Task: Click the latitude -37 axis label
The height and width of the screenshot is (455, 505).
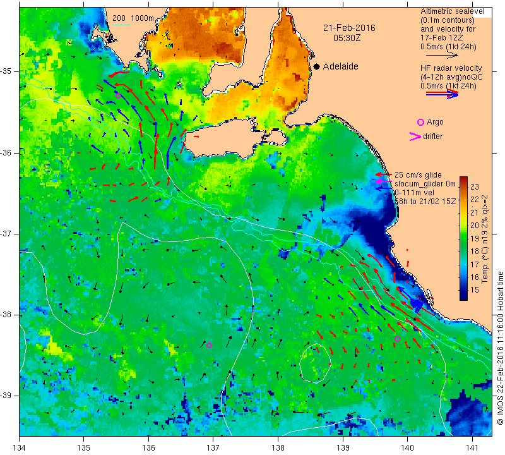Action: click(x=6, y=233)
